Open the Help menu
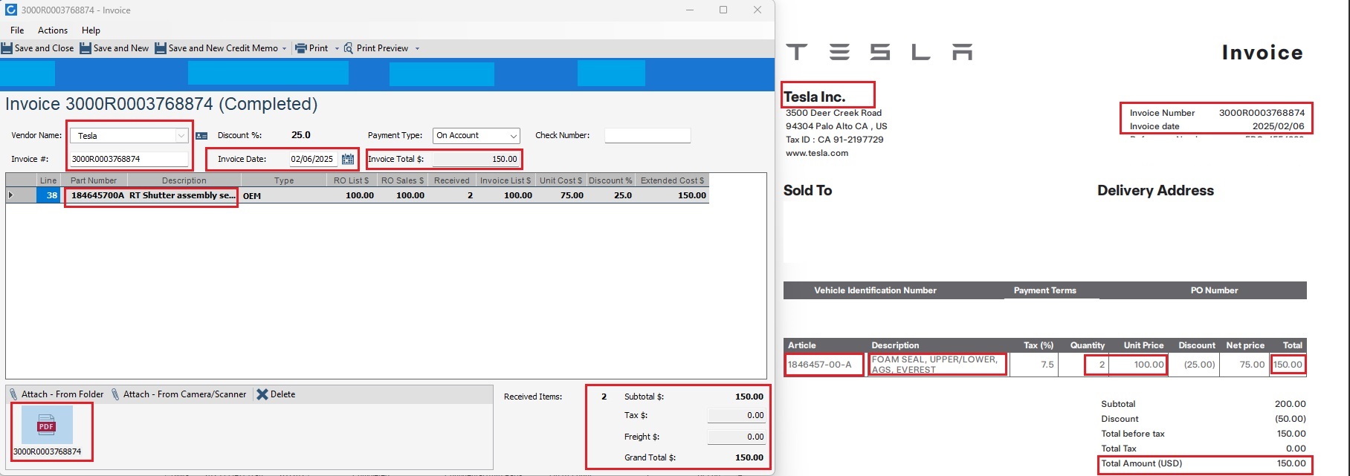This screenshot has width=1350, height=476. click(91, 30)
